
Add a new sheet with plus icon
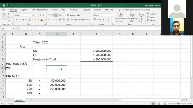point(31,100)
